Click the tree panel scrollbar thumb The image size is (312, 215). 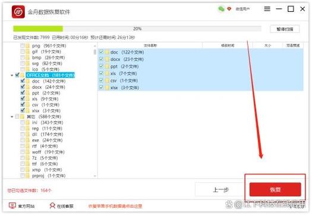[95, 52]
